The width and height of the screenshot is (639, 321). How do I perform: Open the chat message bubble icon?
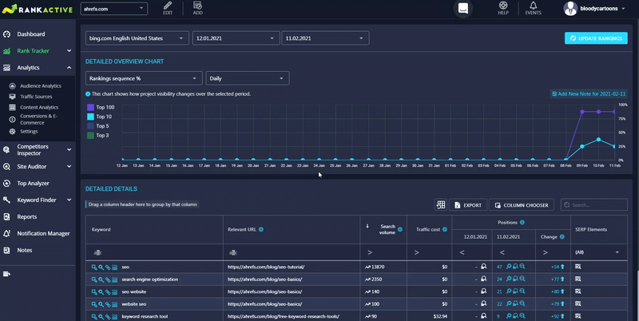pos(463,8)
